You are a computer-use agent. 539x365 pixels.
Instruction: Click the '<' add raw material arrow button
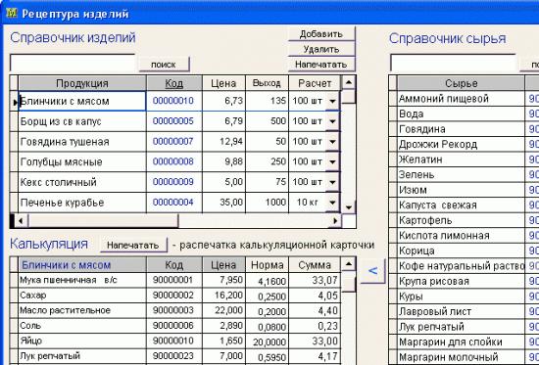(x=373, y=271)
